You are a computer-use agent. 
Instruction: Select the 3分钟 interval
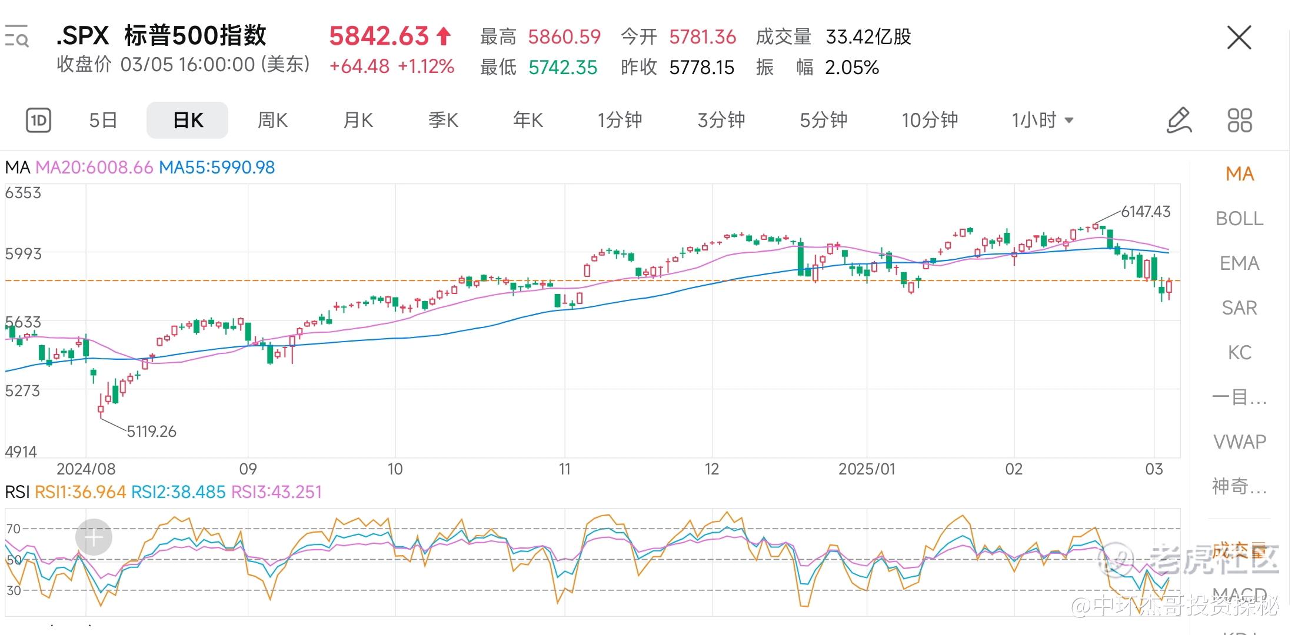click(x=721, y=121)
